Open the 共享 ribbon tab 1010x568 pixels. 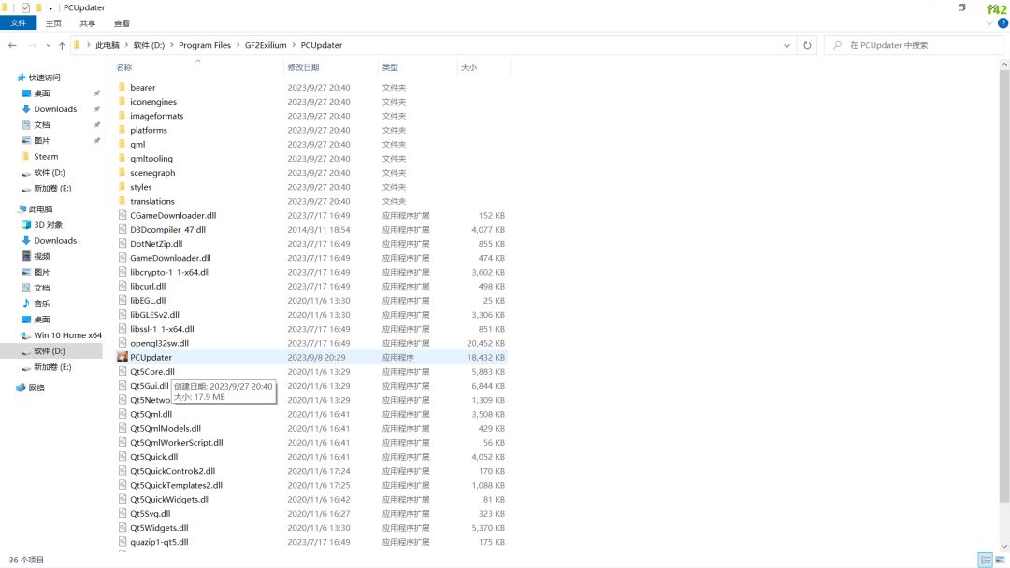(88, 23)
